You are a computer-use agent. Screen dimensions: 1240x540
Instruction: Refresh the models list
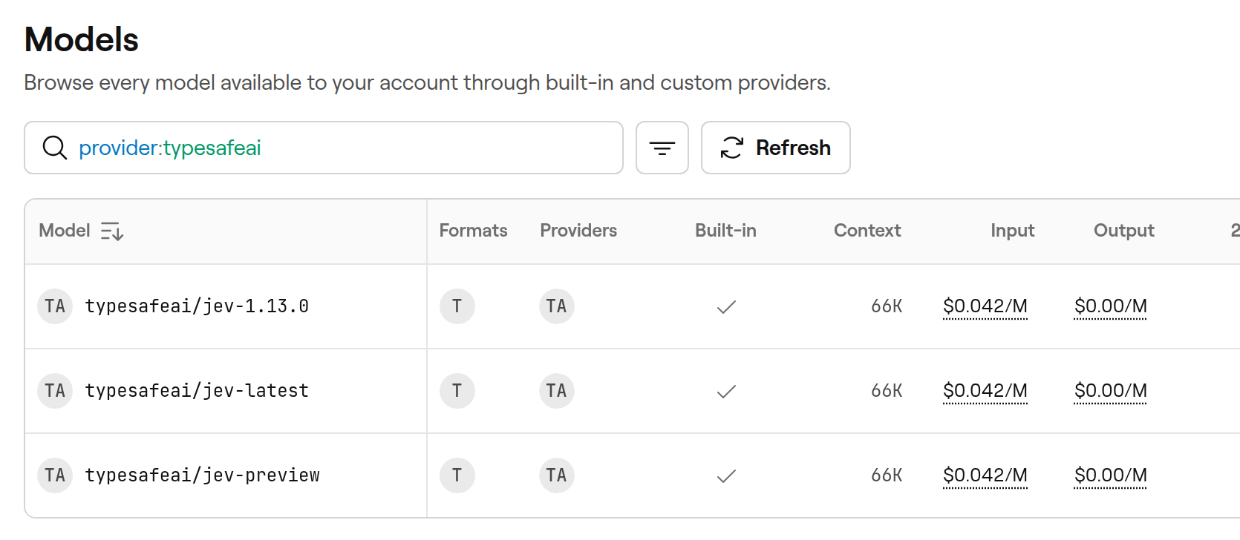[775, 148]
